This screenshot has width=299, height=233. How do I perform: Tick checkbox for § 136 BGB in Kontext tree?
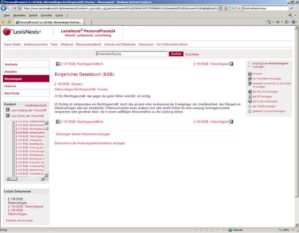(13, 125)
